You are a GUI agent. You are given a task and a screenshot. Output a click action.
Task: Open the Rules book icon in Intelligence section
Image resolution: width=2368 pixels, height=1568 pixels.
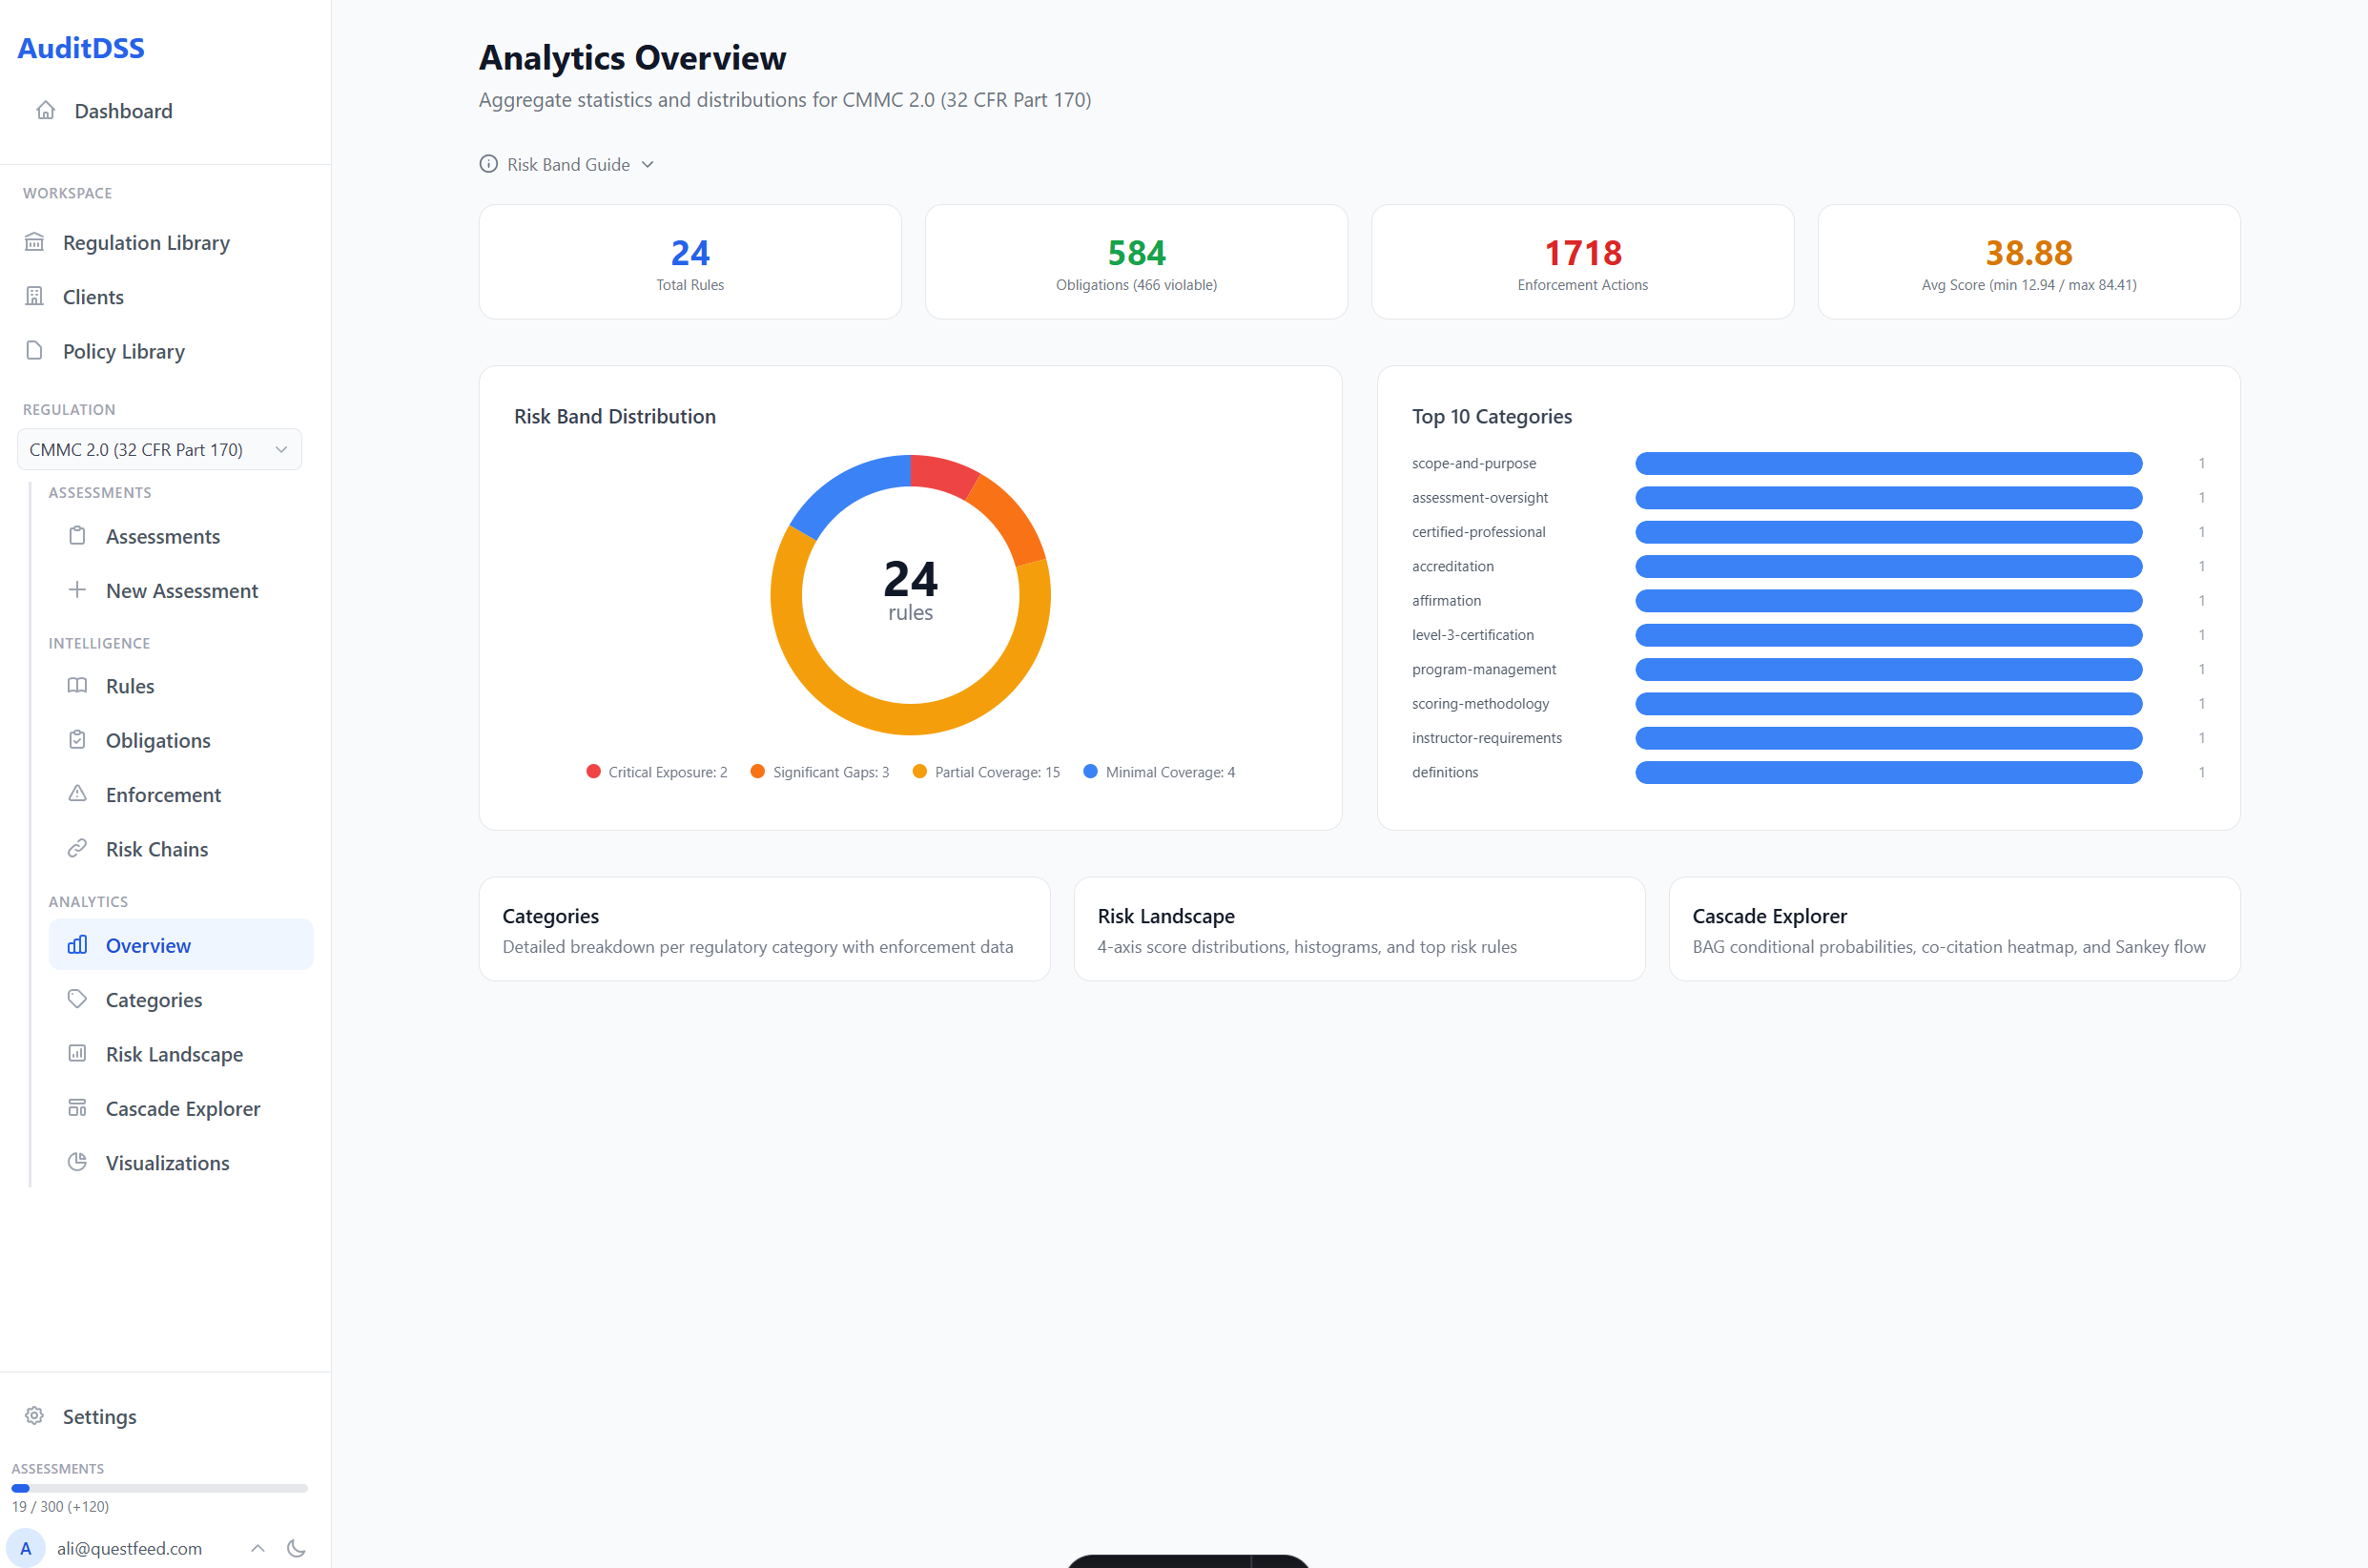pos(78,686)
